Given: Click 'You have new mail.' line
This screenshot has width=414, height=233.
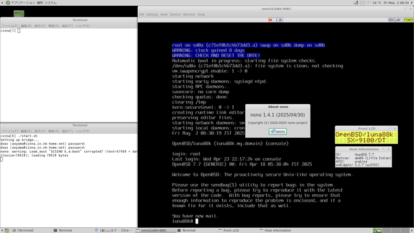Looking at the screenshot, I should click(x=195, y=216).
